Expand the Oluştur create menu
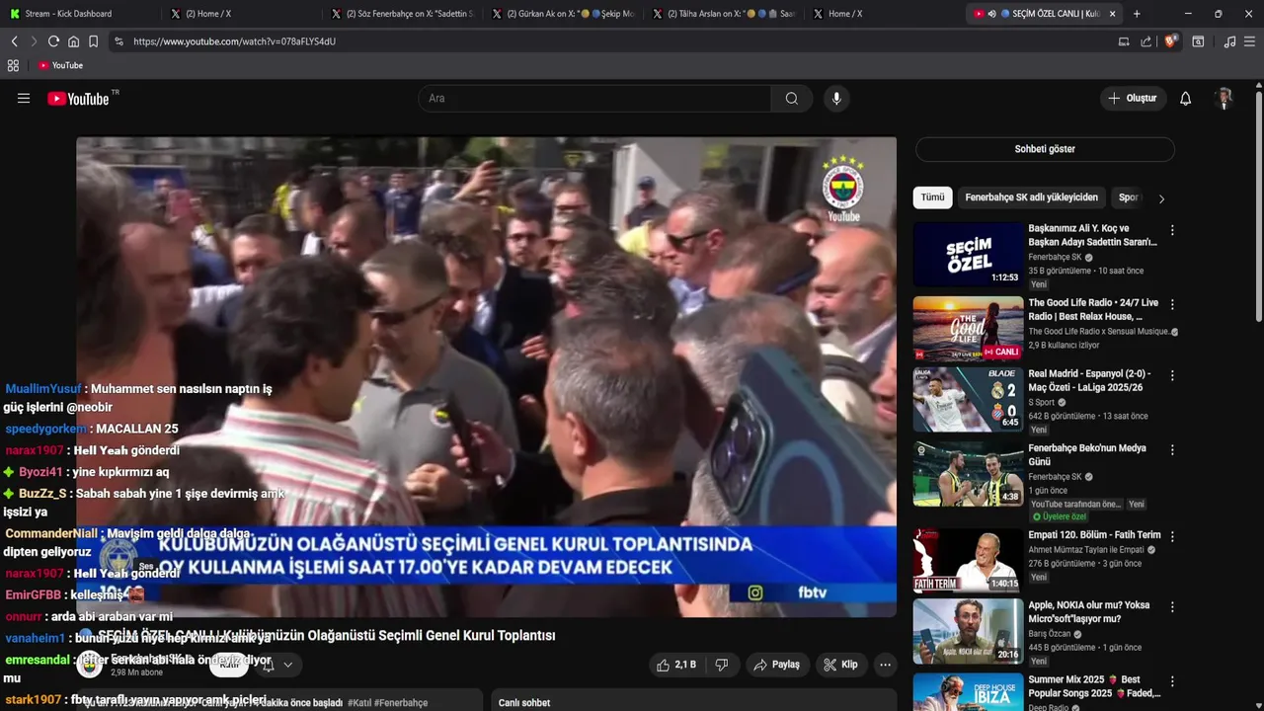The width and height of the screenshot is (1264, 711). (x=1132, y=99)
